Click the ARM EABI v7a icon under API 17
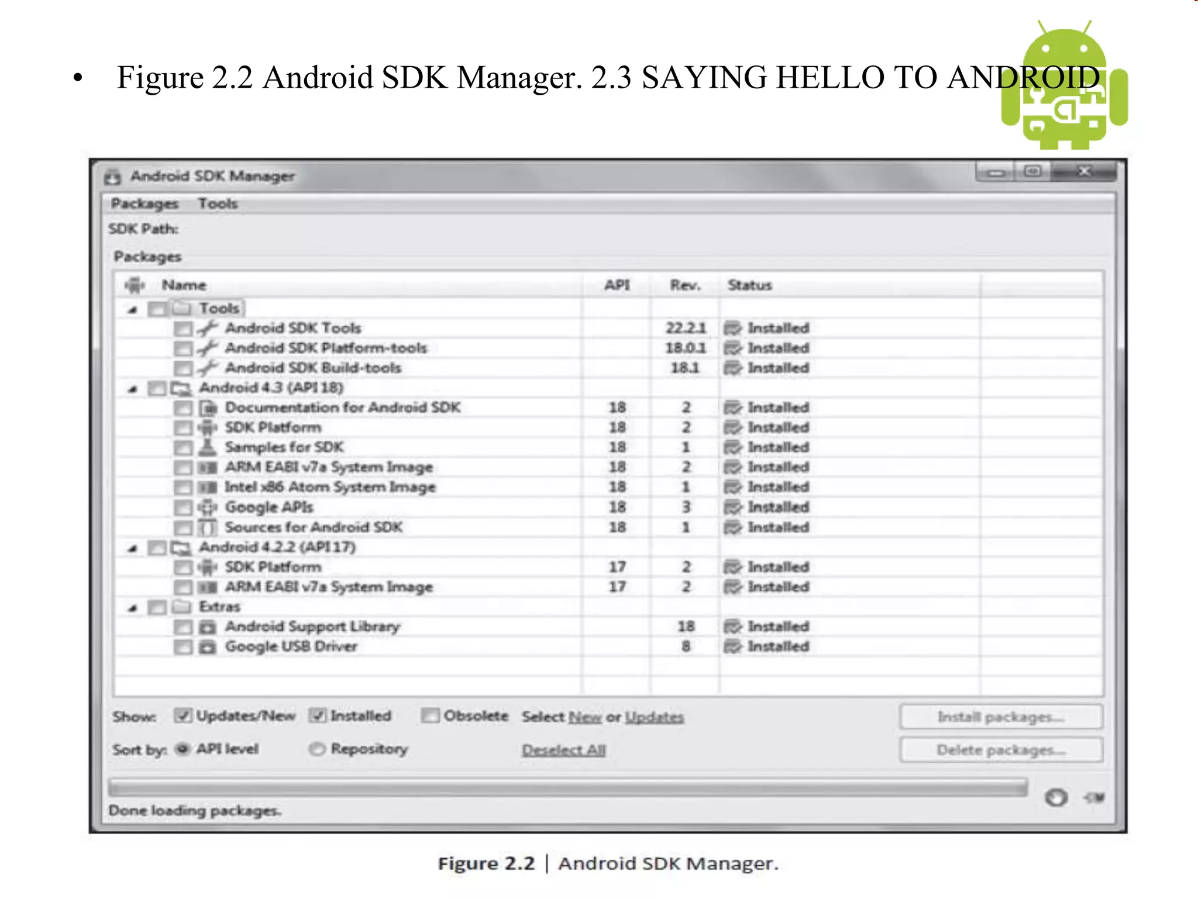 point(208,587)
